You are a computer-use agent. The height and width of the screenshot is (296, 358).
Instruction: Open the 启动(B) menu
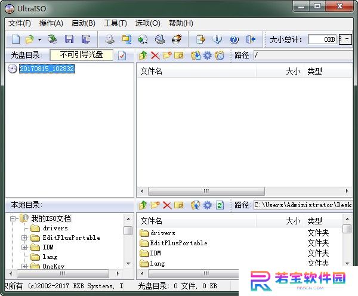pos(83,23)
